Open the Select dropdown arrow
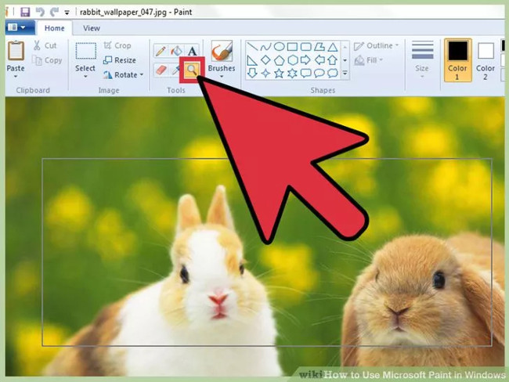This screenshot has height=382, width=509. point(85,77)
